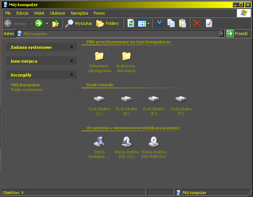Image resolution: width=253 pixels, height=197 pixels.
Task: Open the address bar dropdown arrow
Action: [221, 34]
